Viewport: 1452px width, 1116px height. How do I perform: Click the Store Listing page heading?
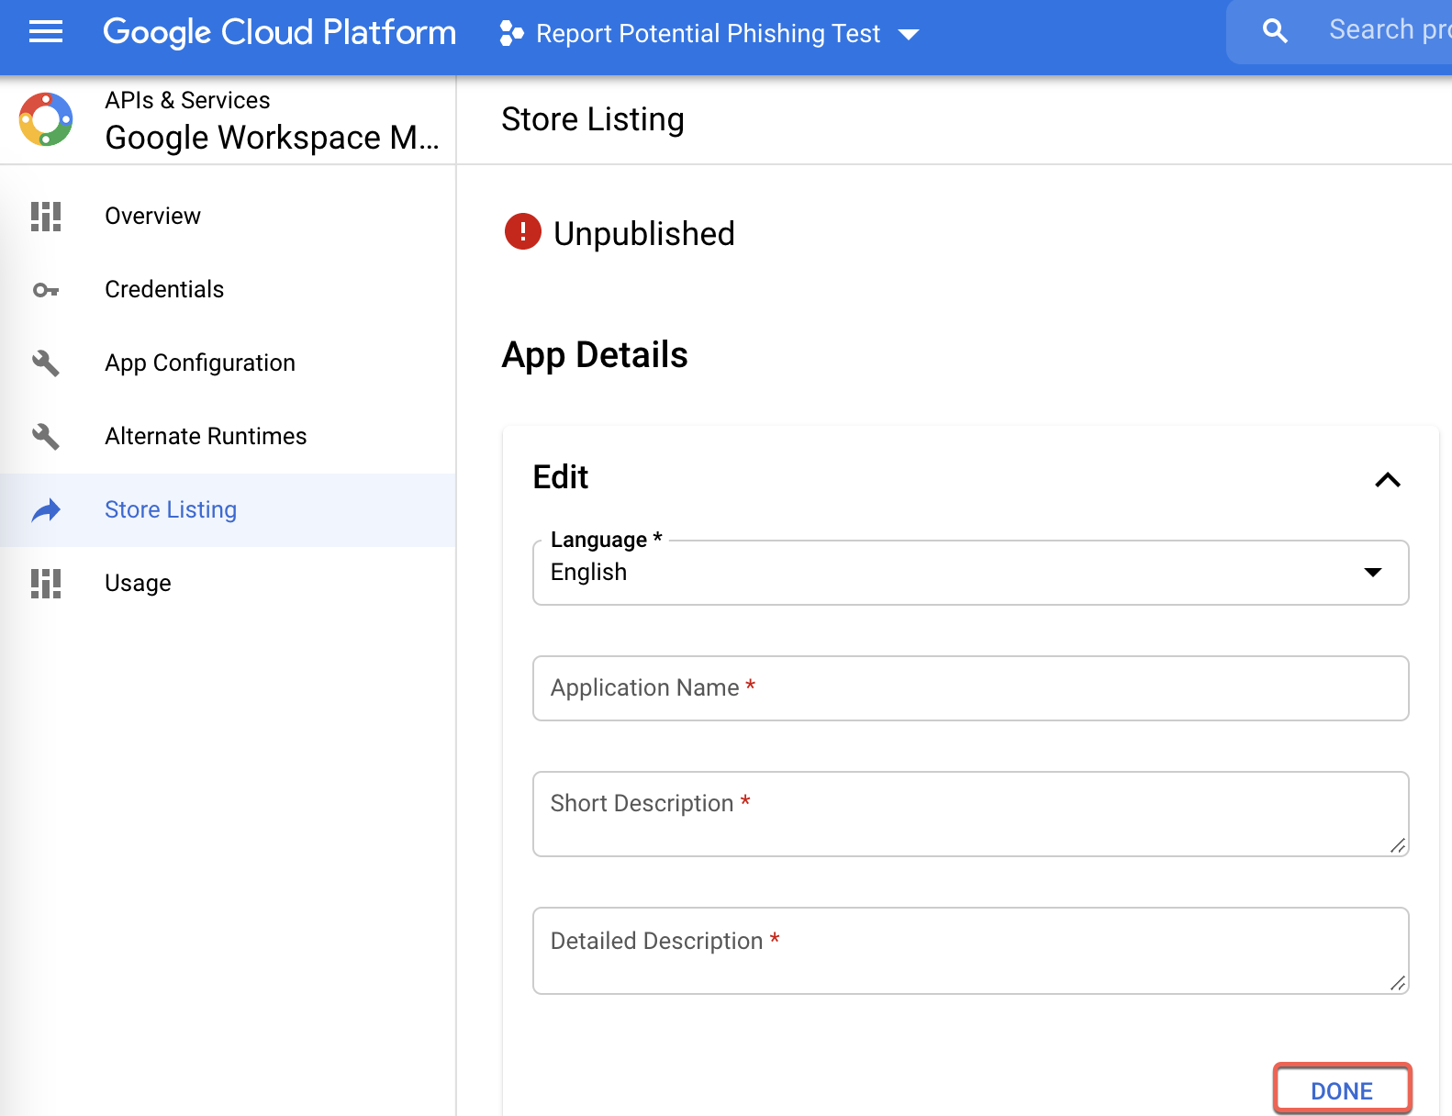pyautogui.click(x=593, y=119)
